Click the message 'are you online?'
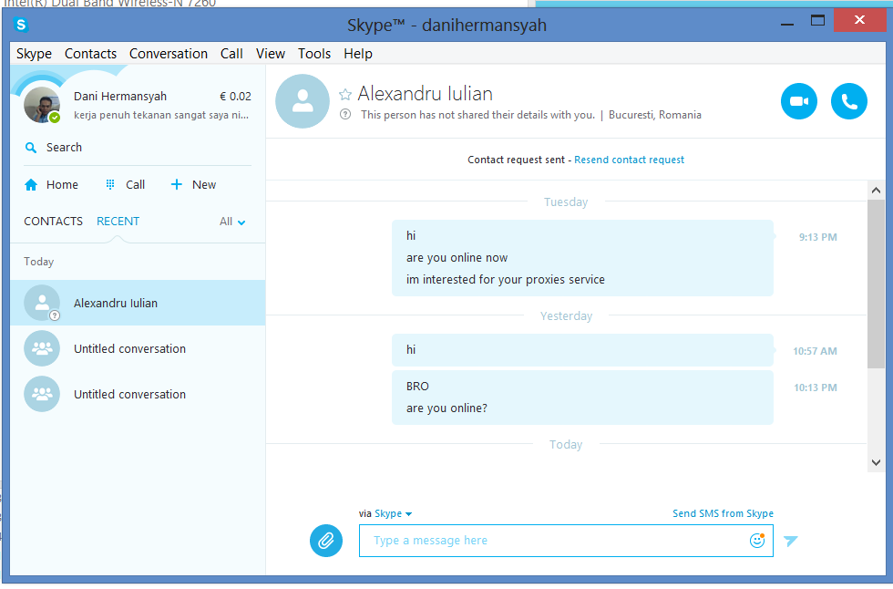Image resolution: width=893 pixels, height=589 pixels. click(447, 408)
